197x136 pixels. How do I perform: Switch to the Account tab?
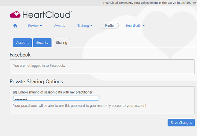(x=22, y=43)
